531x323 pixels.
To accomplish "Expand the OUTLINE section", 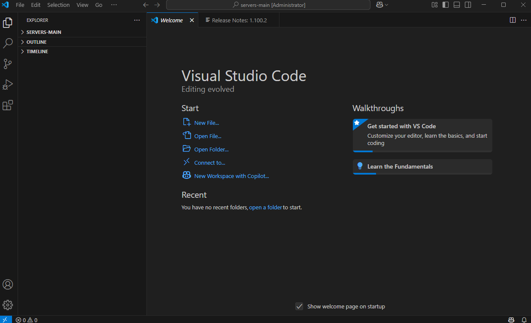I will [x=36, y=42].
